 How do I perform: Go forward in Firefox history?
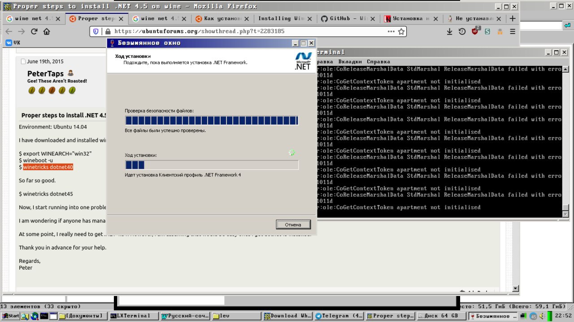[21, 31]
